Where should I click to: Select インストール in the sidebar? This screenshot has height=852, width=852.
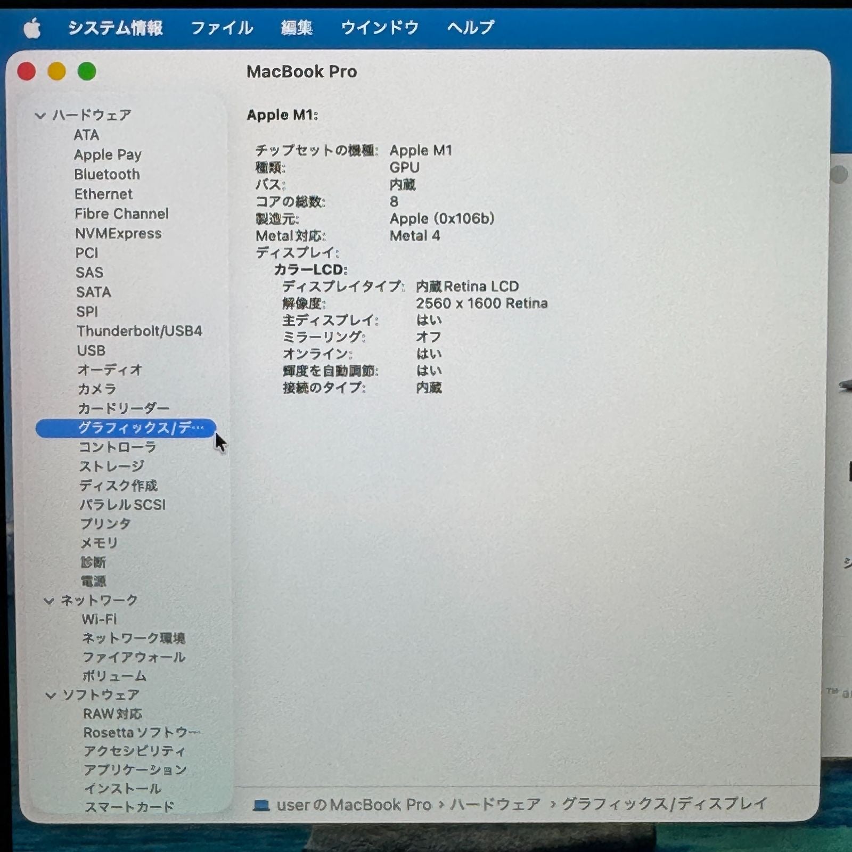(x=122, y=789)
